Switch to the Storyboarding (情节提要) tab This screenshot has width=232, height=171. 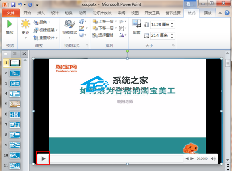pyautogui.click(x=173, y=13)
